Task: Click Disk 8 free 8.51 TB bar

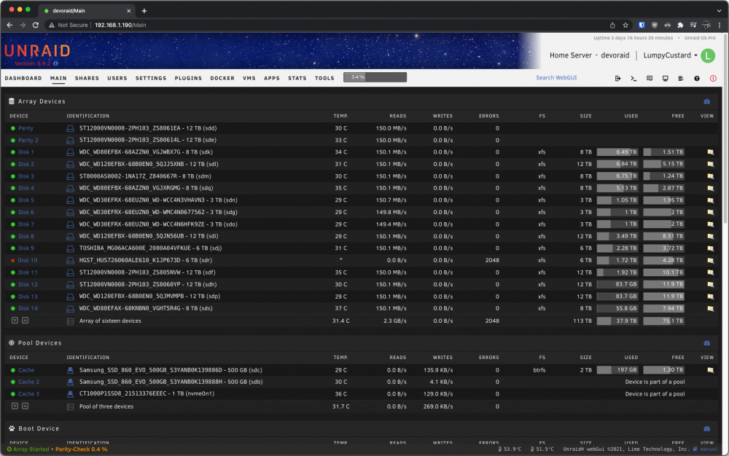Action: click(663, 236)
